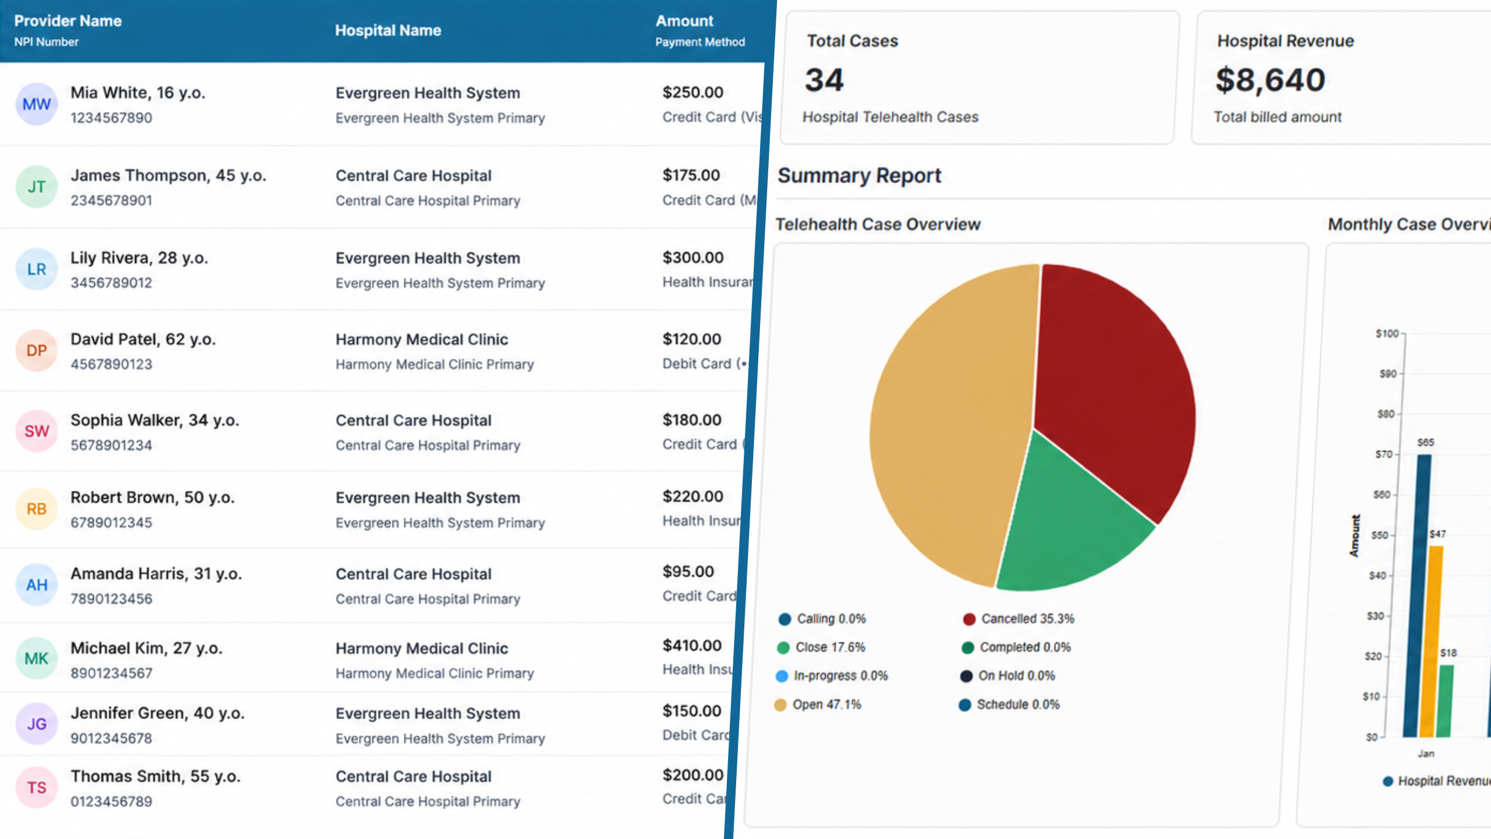Click the name James Thompson, 45 y.o.
This screenshot has width=1491, height=839.
[168, 175]
